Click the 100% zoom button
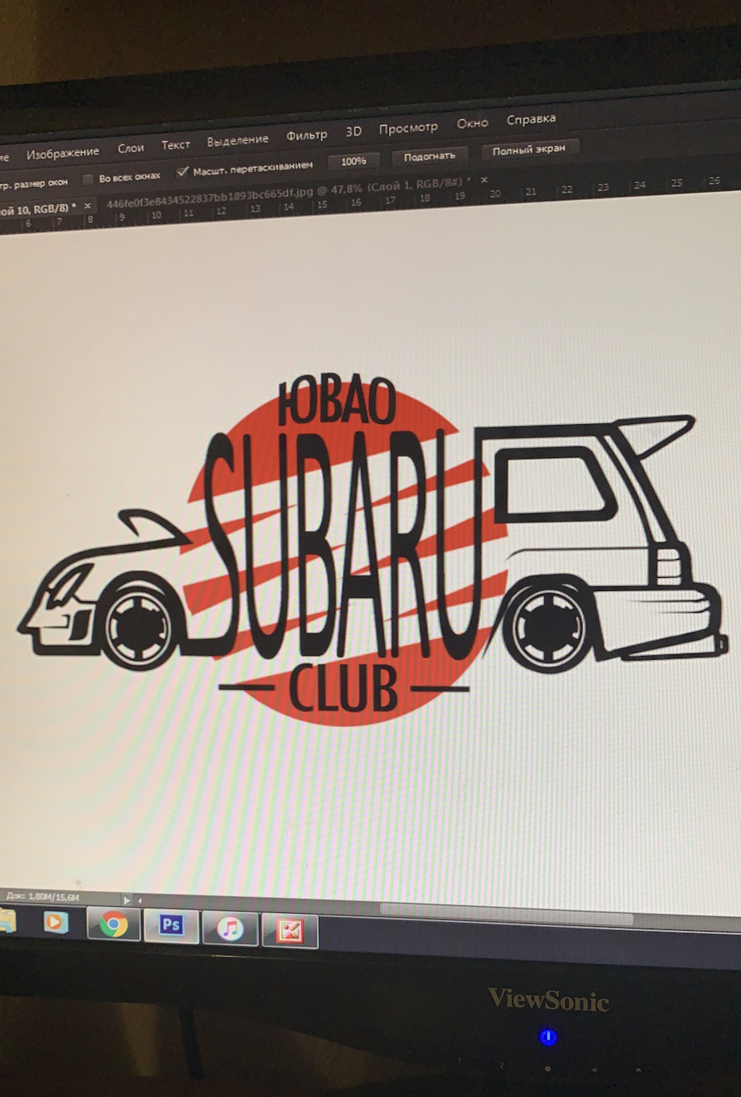741x1097 pixels. point(354,161)
